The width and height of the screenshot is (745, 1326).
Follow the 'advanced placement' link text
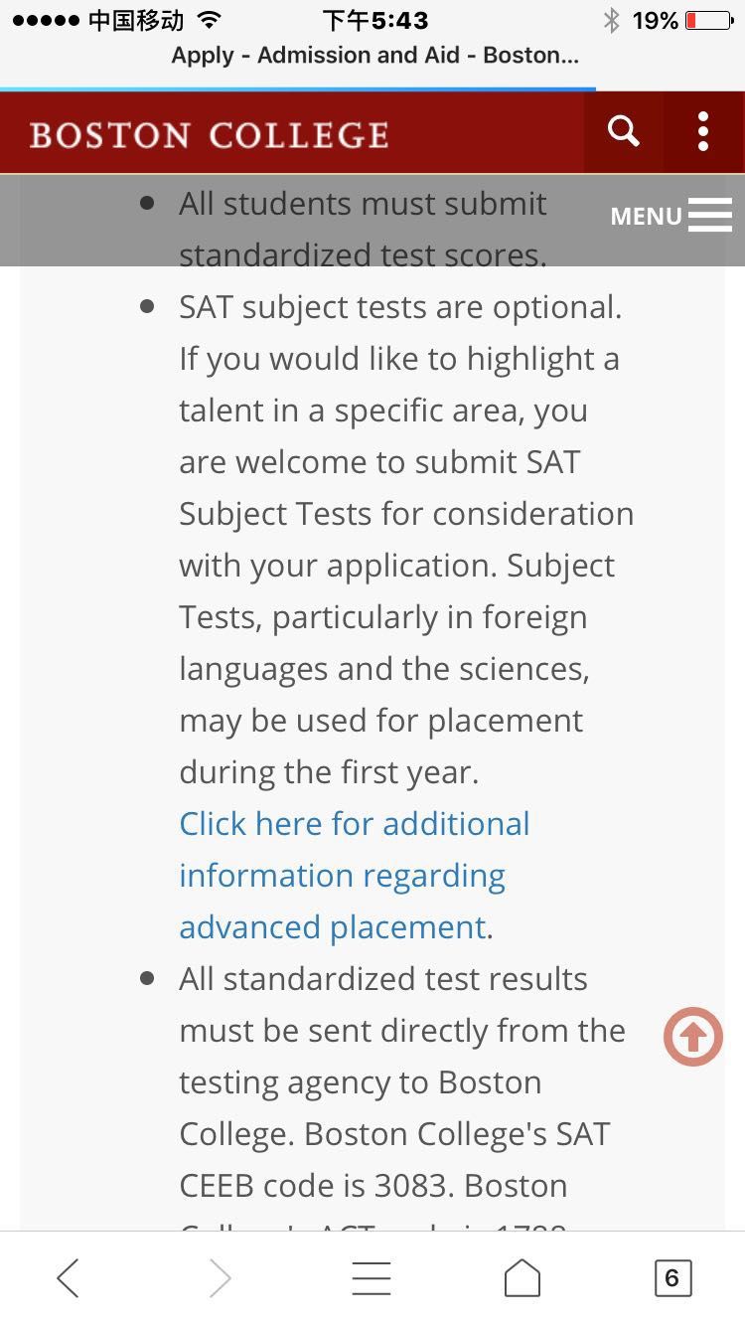click(x=333, y=927)
